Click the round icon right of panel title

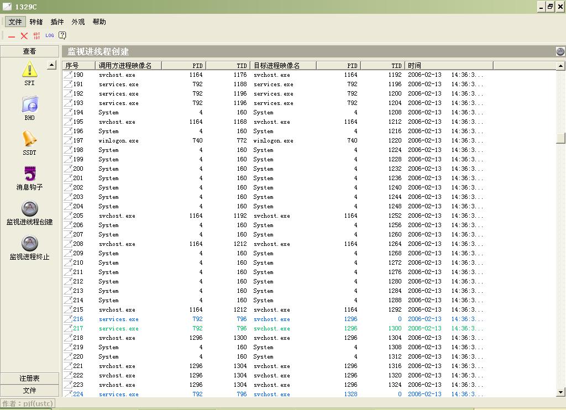point(560,51)
